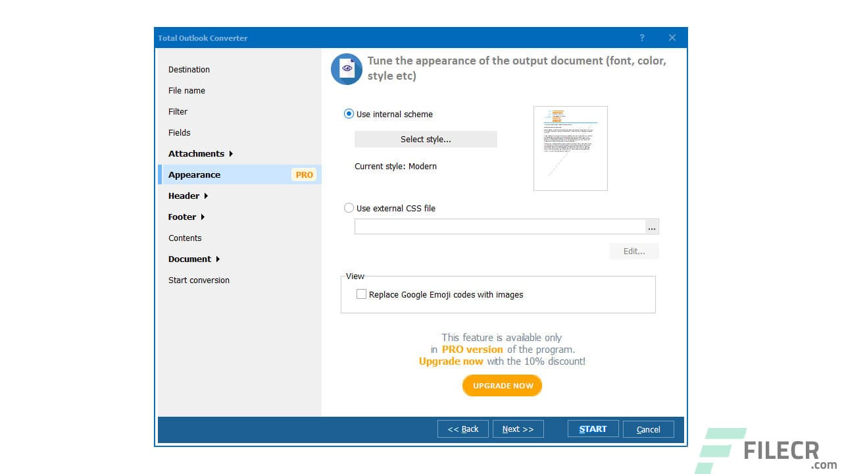
Task: Click the PRO badge next to Appearance
Action: (x=304, y=174)
